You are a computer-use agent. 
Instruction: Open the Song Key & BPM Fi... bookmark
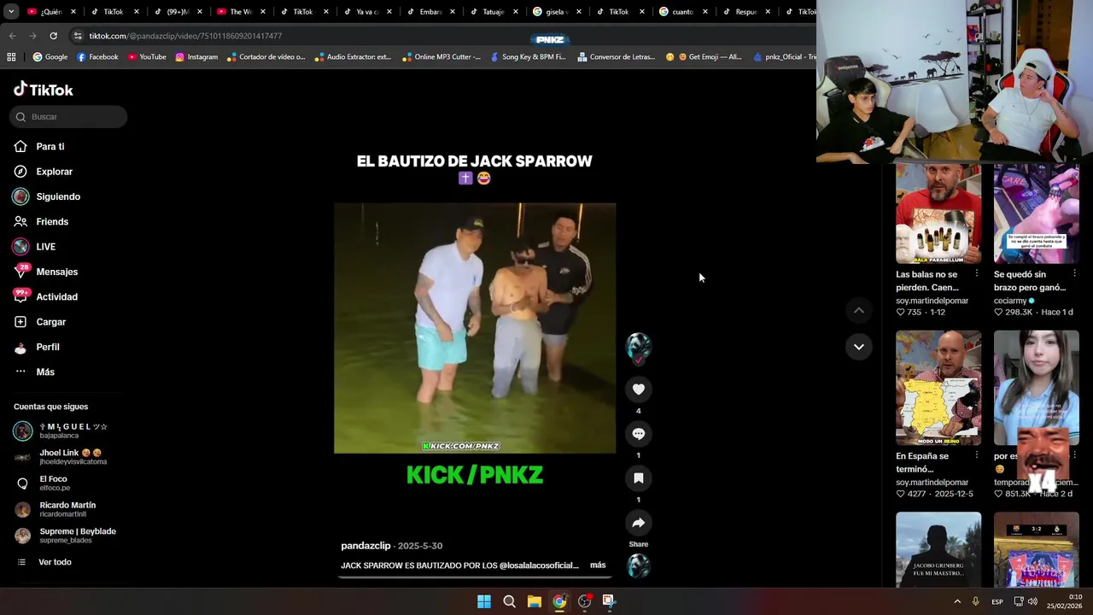pyautogui.click(x=527, y=57)
